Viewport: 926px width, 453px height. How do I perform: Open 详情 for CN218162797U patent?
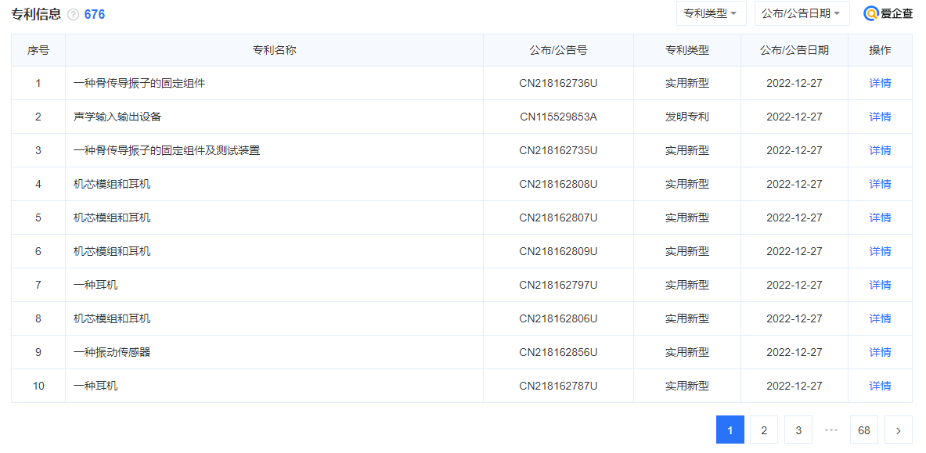(x=880, y=286)
